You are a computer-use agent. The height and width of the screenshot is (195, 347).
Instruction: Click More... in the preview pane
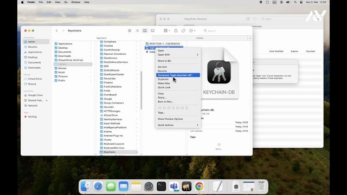pos(219,146)
